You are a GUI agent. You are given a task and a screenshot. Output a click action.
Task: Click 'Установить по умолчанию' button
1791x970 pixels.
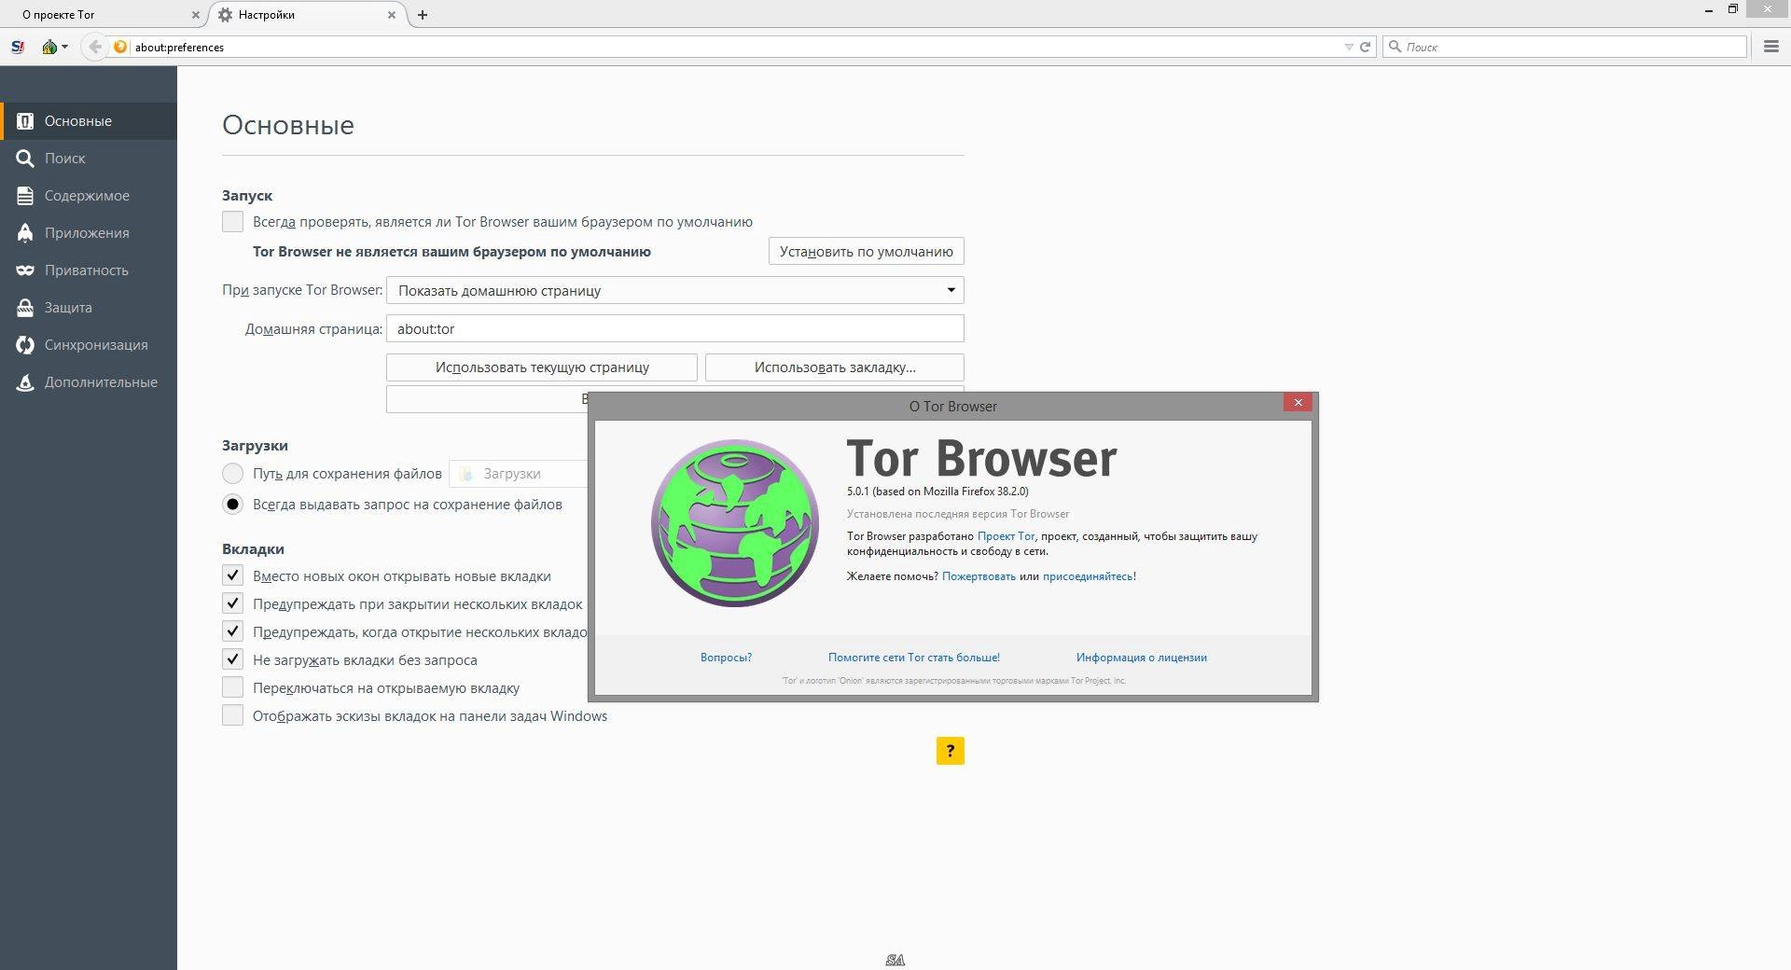[x=866, y=251]
